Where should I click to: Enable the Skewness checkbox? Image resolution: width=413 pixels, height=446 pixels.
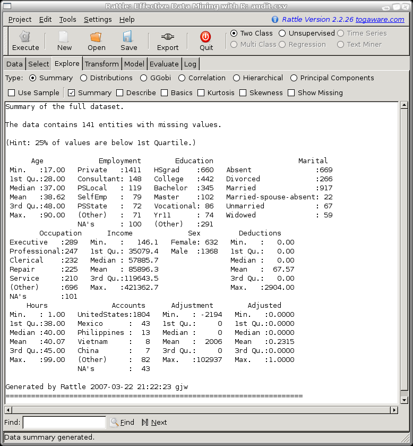pos(243,92)
